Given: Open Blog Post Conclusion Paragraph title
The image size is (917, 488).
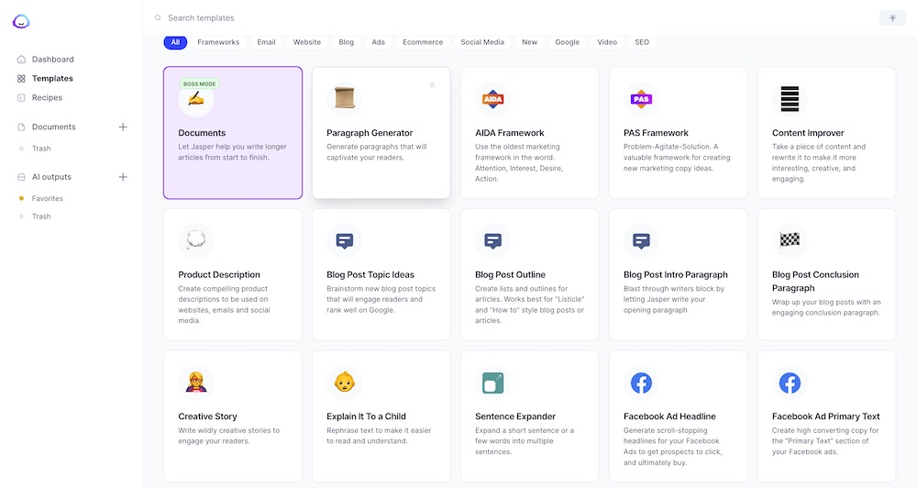Looking at the screenshot, I should pyautogui.click(x=815, y=281).
